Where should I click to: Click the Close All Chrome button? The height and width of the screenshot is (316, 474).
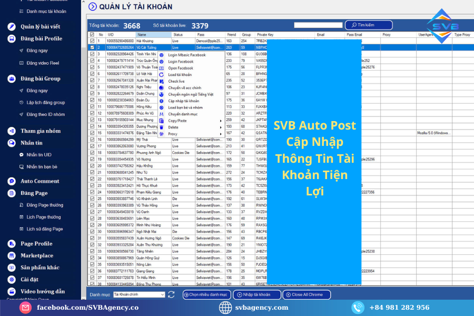pyautogui.click(x=307, y=295)
